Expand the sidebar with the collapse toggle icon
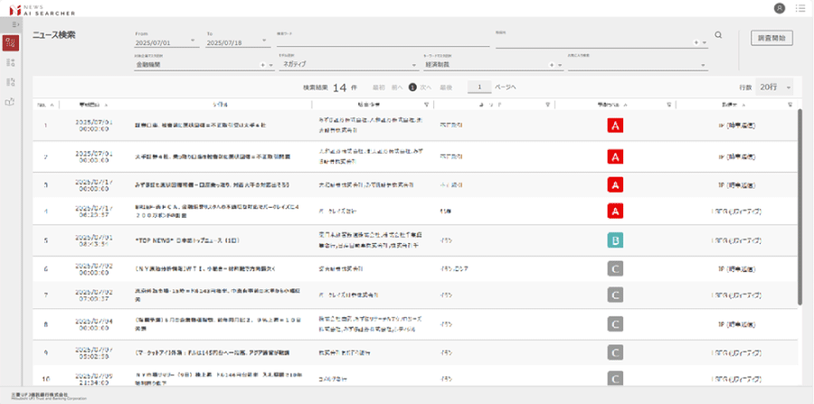The height and width of the screenshot is (404, 814). pyautogui.click(x=11, y=23)
